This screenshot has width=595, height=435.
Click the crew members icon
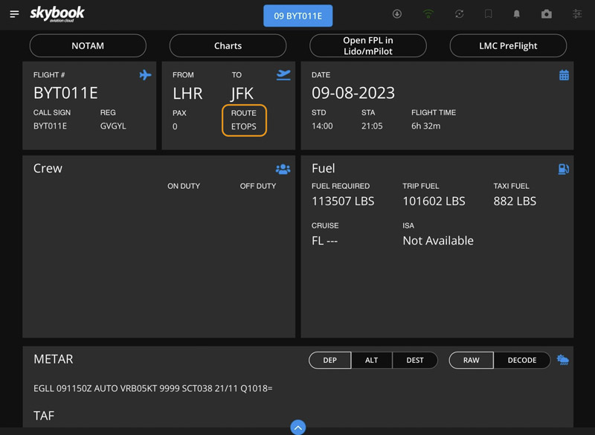click(283, 170)
